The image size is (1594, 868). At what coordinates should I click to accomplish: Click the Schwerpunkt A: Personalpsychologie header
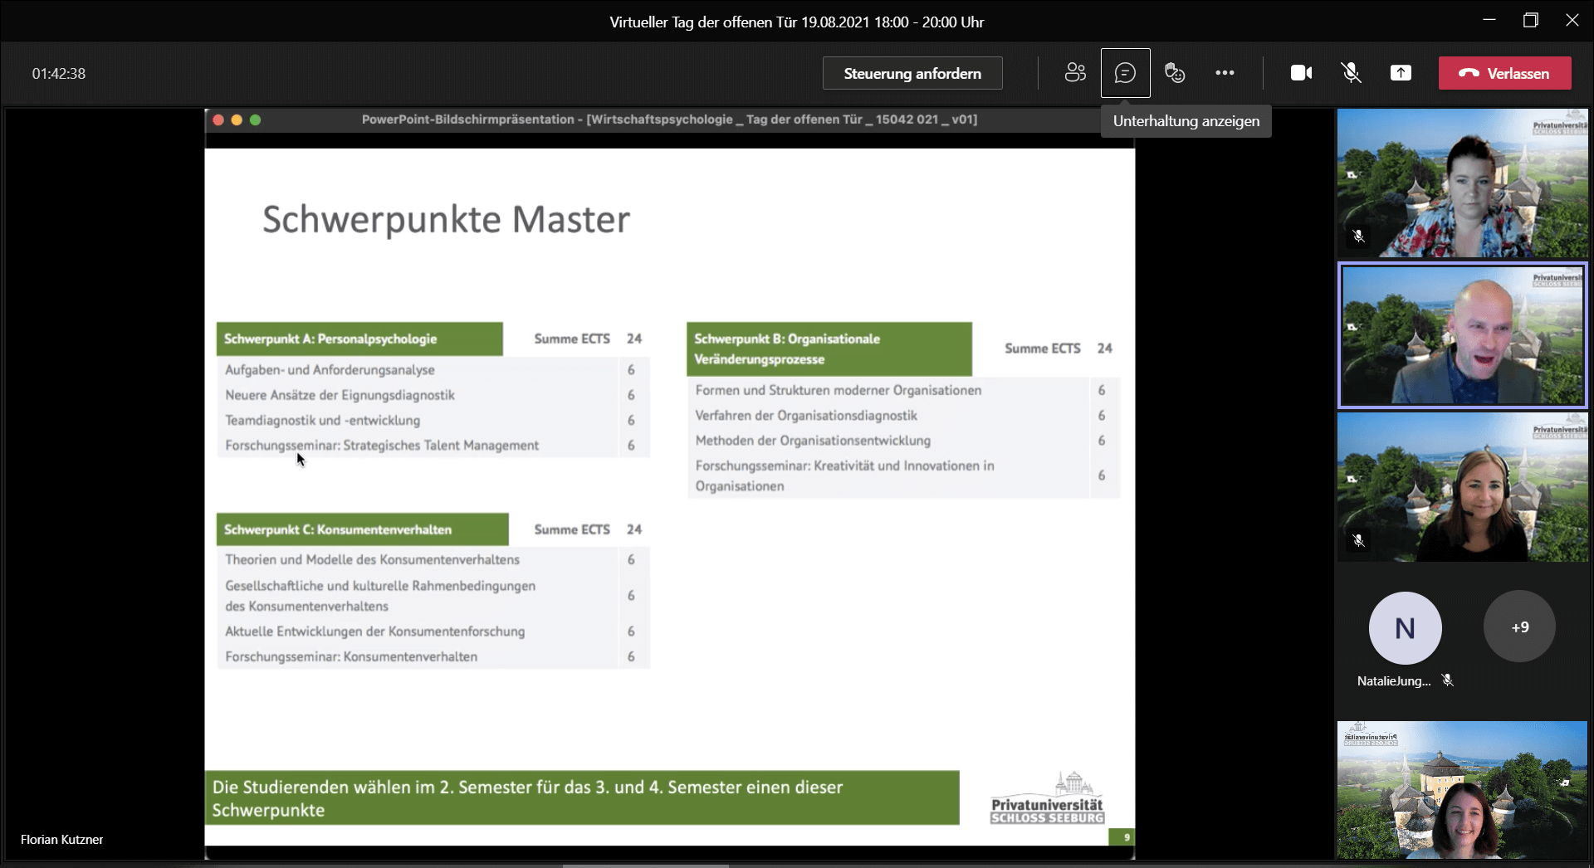[359, 339]
